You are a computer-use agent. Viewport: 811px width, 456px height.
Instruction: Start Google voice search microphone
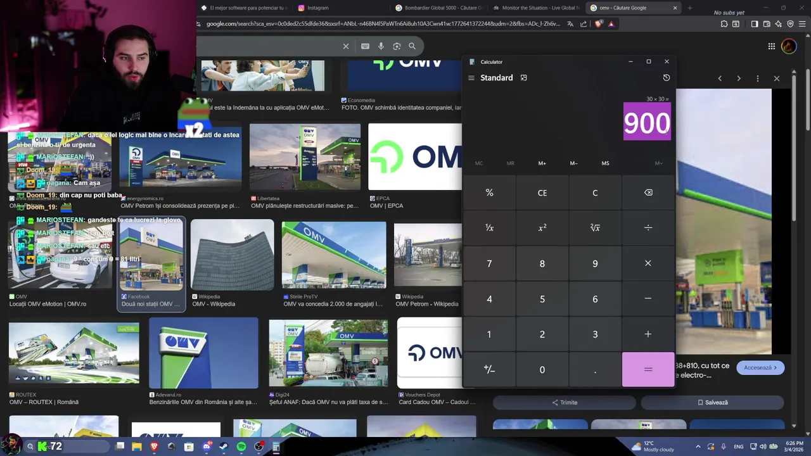click(x=381, y=46)
